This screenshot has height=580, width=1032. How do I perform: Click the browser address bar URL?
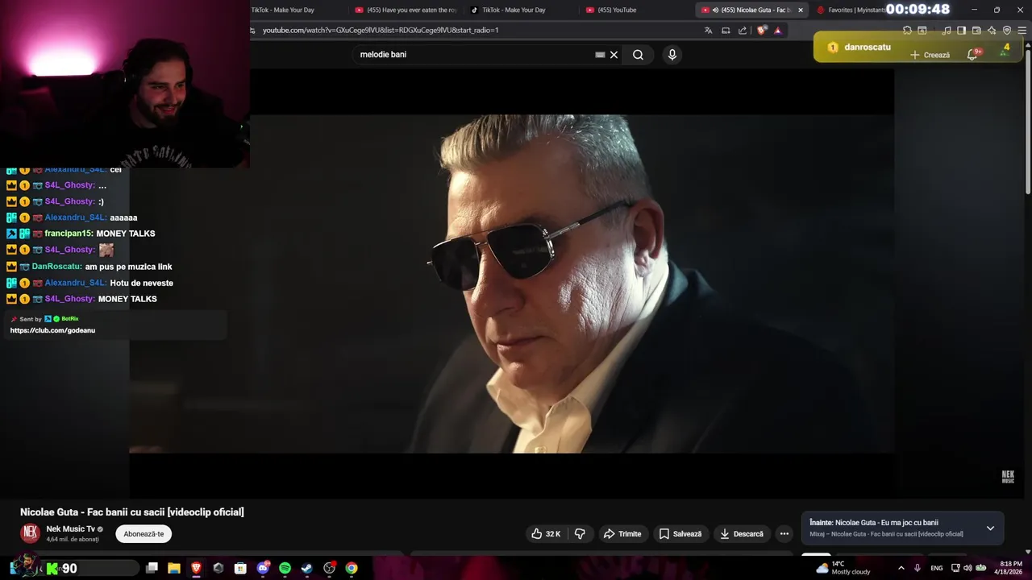(x=381, y=31)
